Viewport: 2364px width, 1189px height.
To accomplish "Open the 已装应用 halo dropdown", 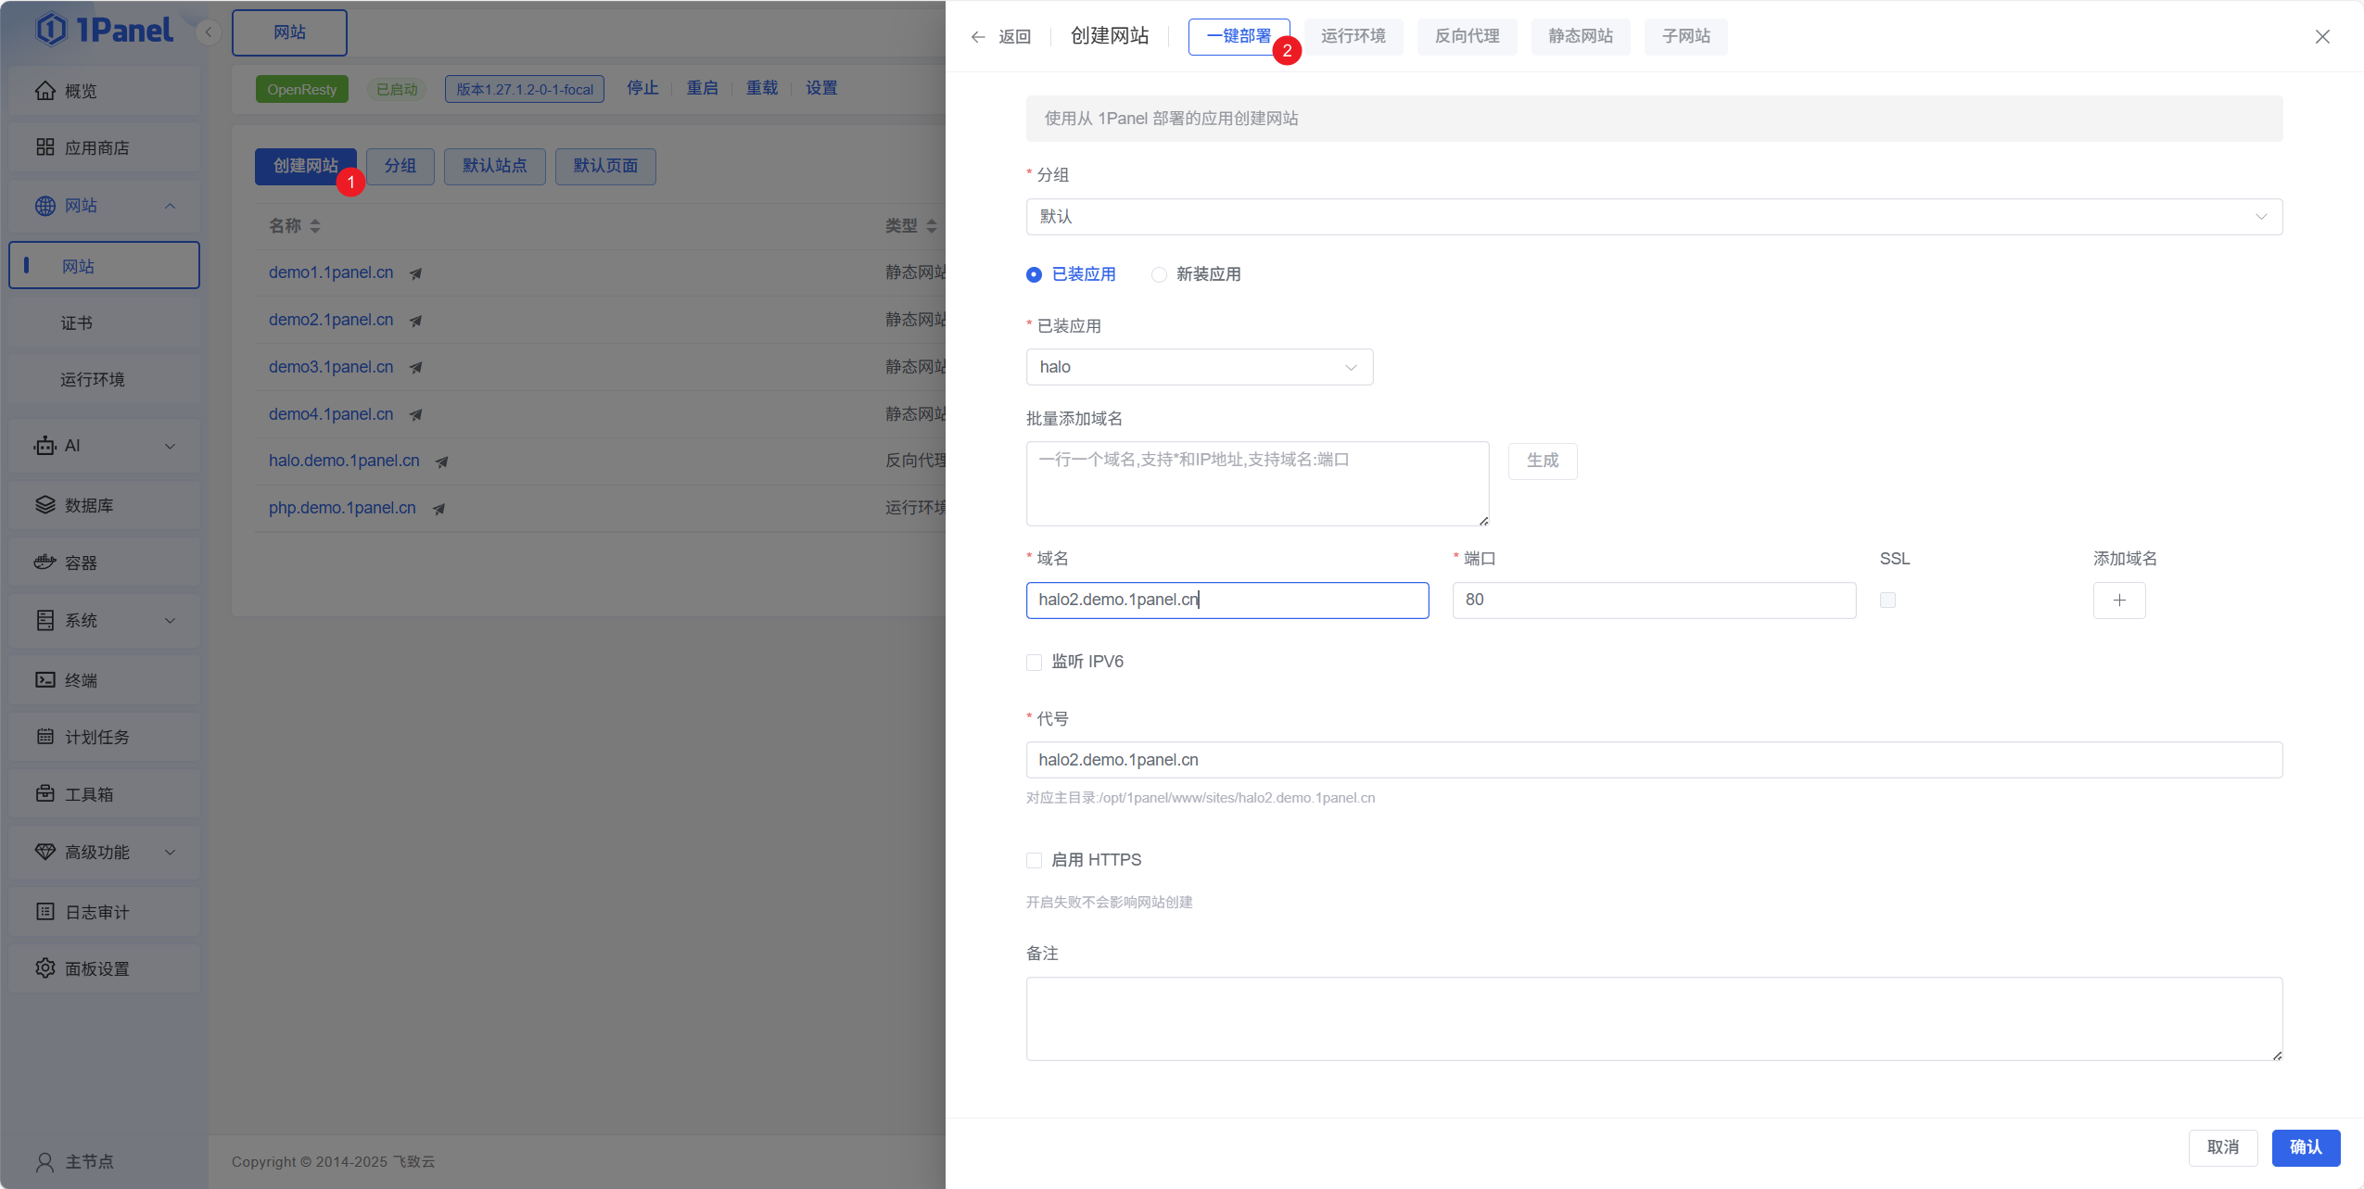I will point(1200,367).
